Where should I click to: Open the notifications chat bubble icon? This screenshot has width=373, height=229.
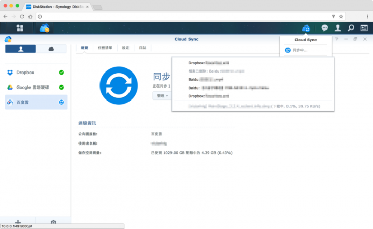point(325,28)
